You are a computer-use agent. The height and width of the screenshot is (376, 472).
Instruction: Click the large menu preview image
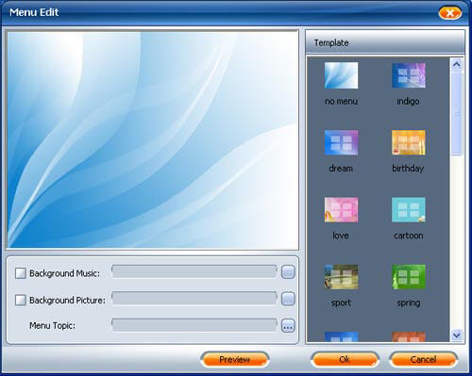tap(152, 139)
